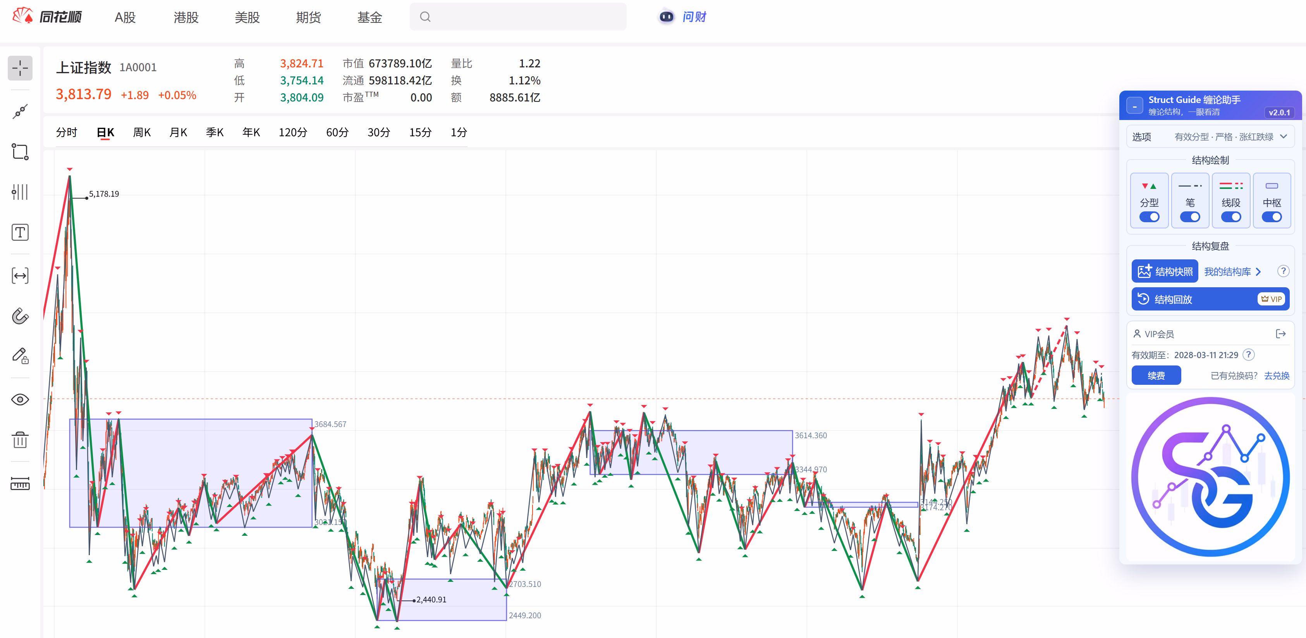This screenshot has height=638, width=1306.
Task: Select the trend line drawing tool
Action: pos(20,111)
